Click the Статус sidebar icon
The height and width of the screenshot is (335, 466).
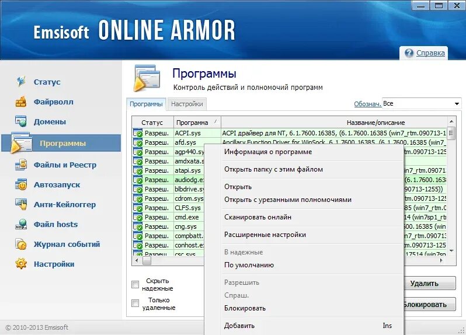click(21, 82)
